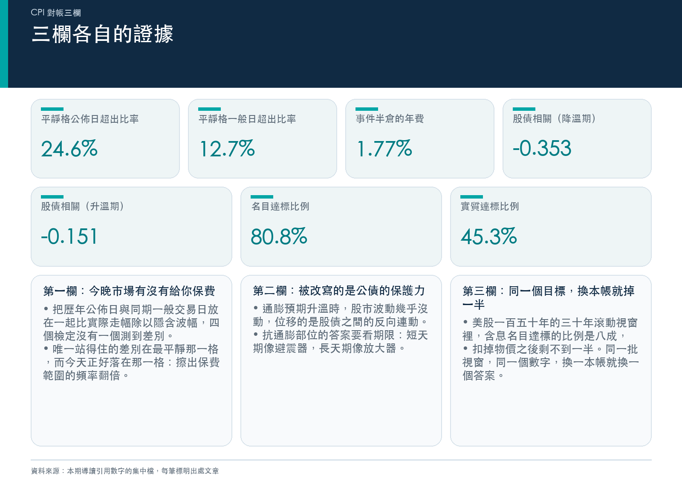Click the label 平靜格一般日超出比率

point(247,119)
